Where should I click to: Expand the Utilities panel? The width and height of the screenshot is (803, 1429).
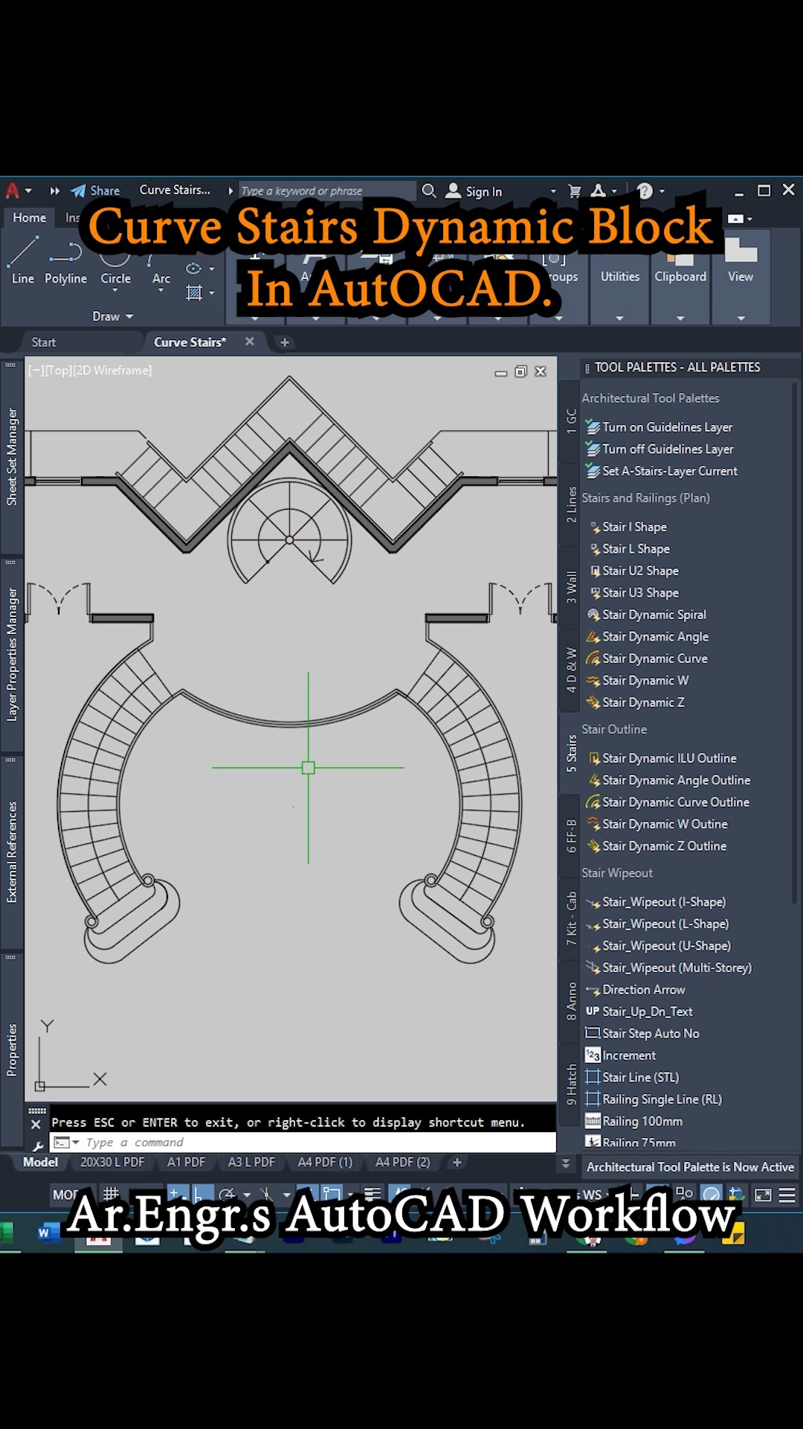619,318
